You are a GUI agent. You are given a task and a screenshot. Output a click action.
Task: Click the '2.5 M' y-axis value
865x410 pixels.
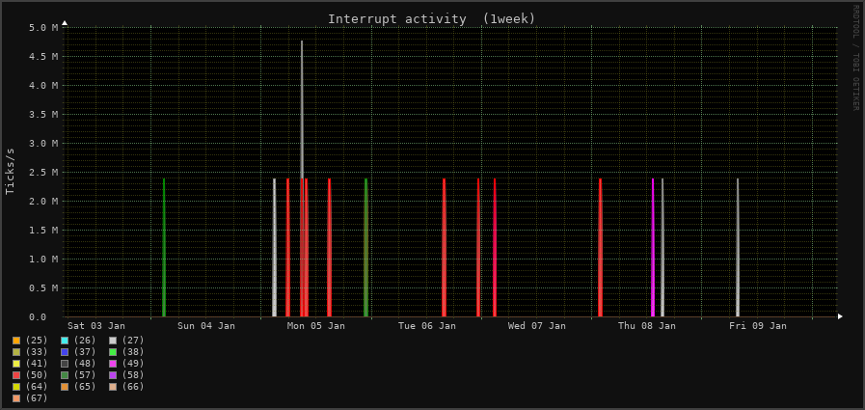pyautogui.click(x=44, y=173)
